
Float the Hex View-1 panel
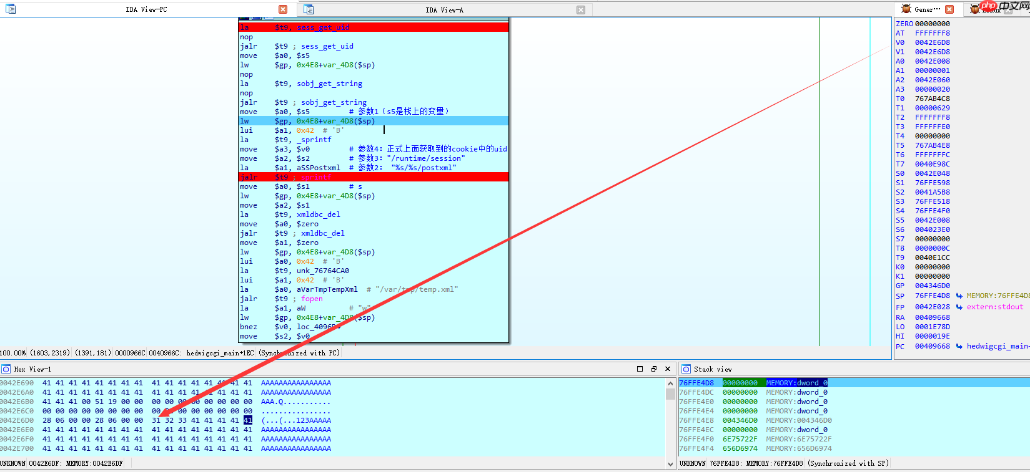tap(654, 369)
